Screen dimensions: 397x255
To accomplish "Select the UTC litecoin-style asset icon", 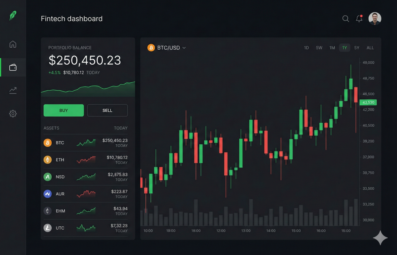I will pyautogui.click(x=47, y=228).
